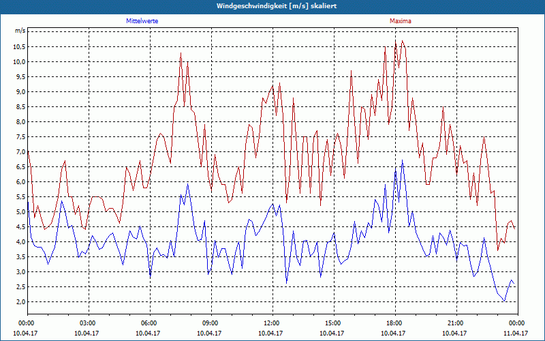
Task: Click the '10,5' y-axis value
Action: click(x=19, y=47)
